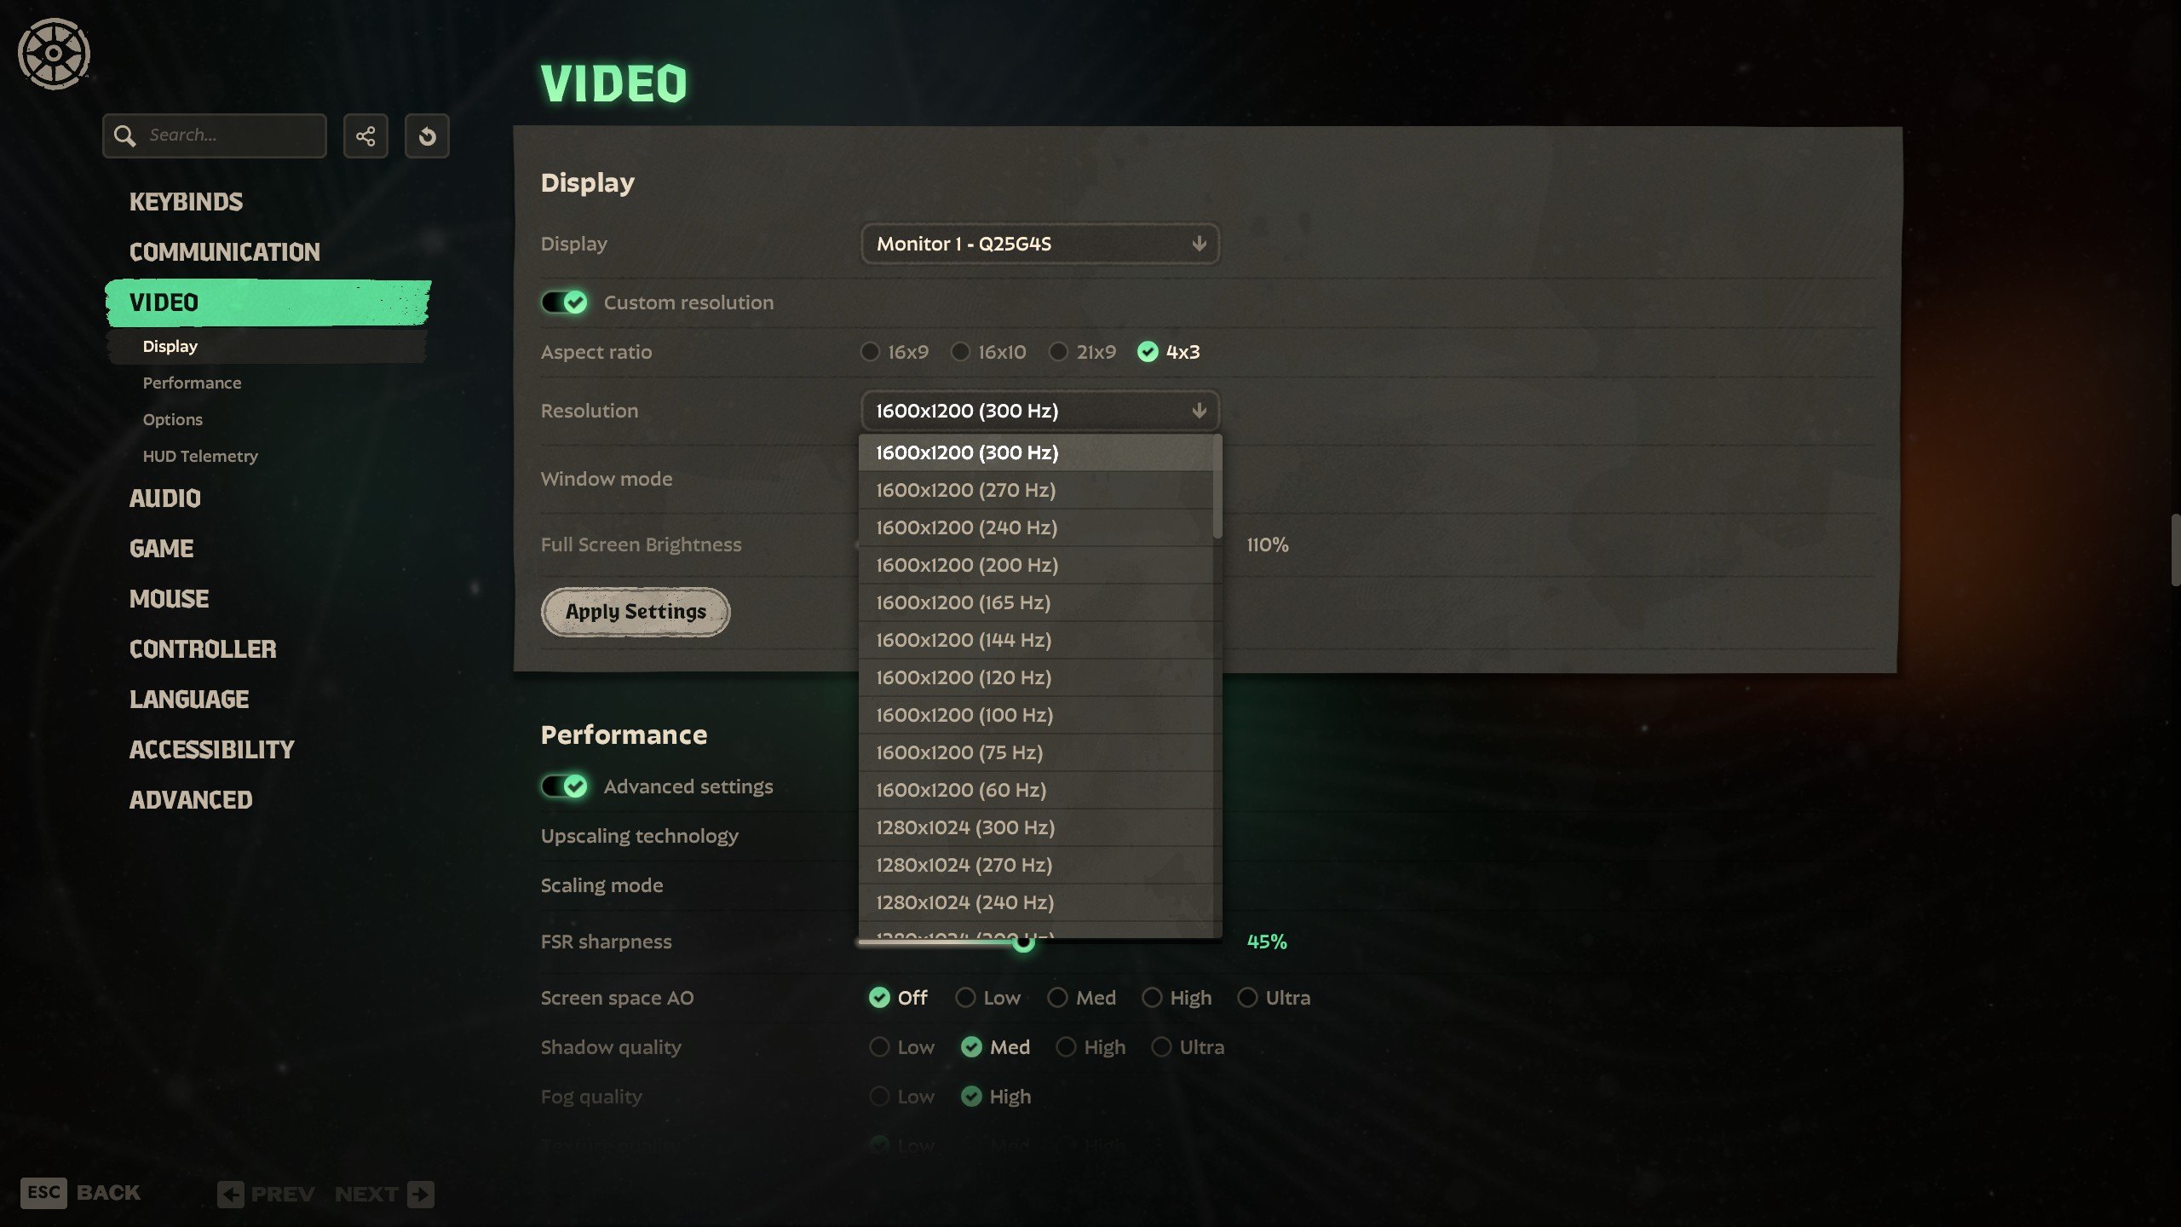The width and height of the screenshot is (2181, 1227).
Task: Set Screen space AO to Med
Action: coord(1082,998)
